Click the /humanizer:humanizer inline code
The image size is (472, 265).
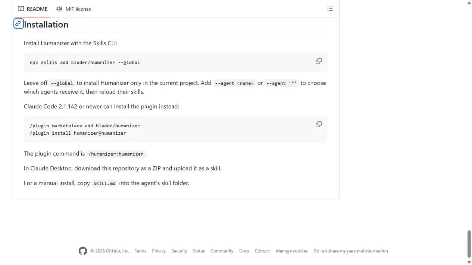tap(116, 154)
